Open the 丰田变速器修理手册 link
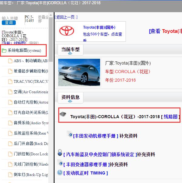Image resolution: width=182 pixels, height=183 pixels. click(x=87, y=165)
